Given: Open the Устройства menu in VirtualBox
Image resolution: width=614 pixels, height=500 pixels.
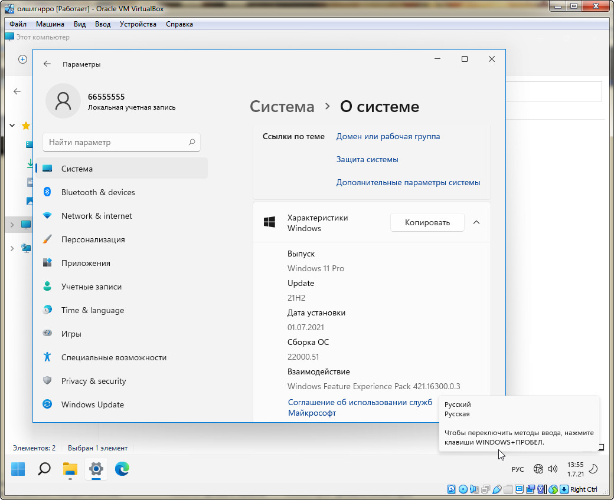Looking at the screenshot, I should 138,24.
